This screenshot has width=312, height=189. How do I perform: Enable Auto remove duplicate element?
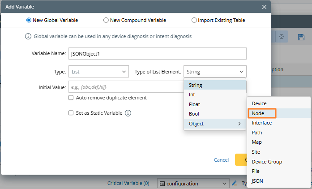(71, 98)
